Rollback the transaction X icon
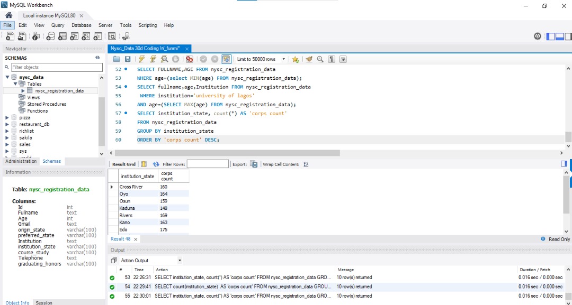Screen dimensions: 572x305 (215, 59)
